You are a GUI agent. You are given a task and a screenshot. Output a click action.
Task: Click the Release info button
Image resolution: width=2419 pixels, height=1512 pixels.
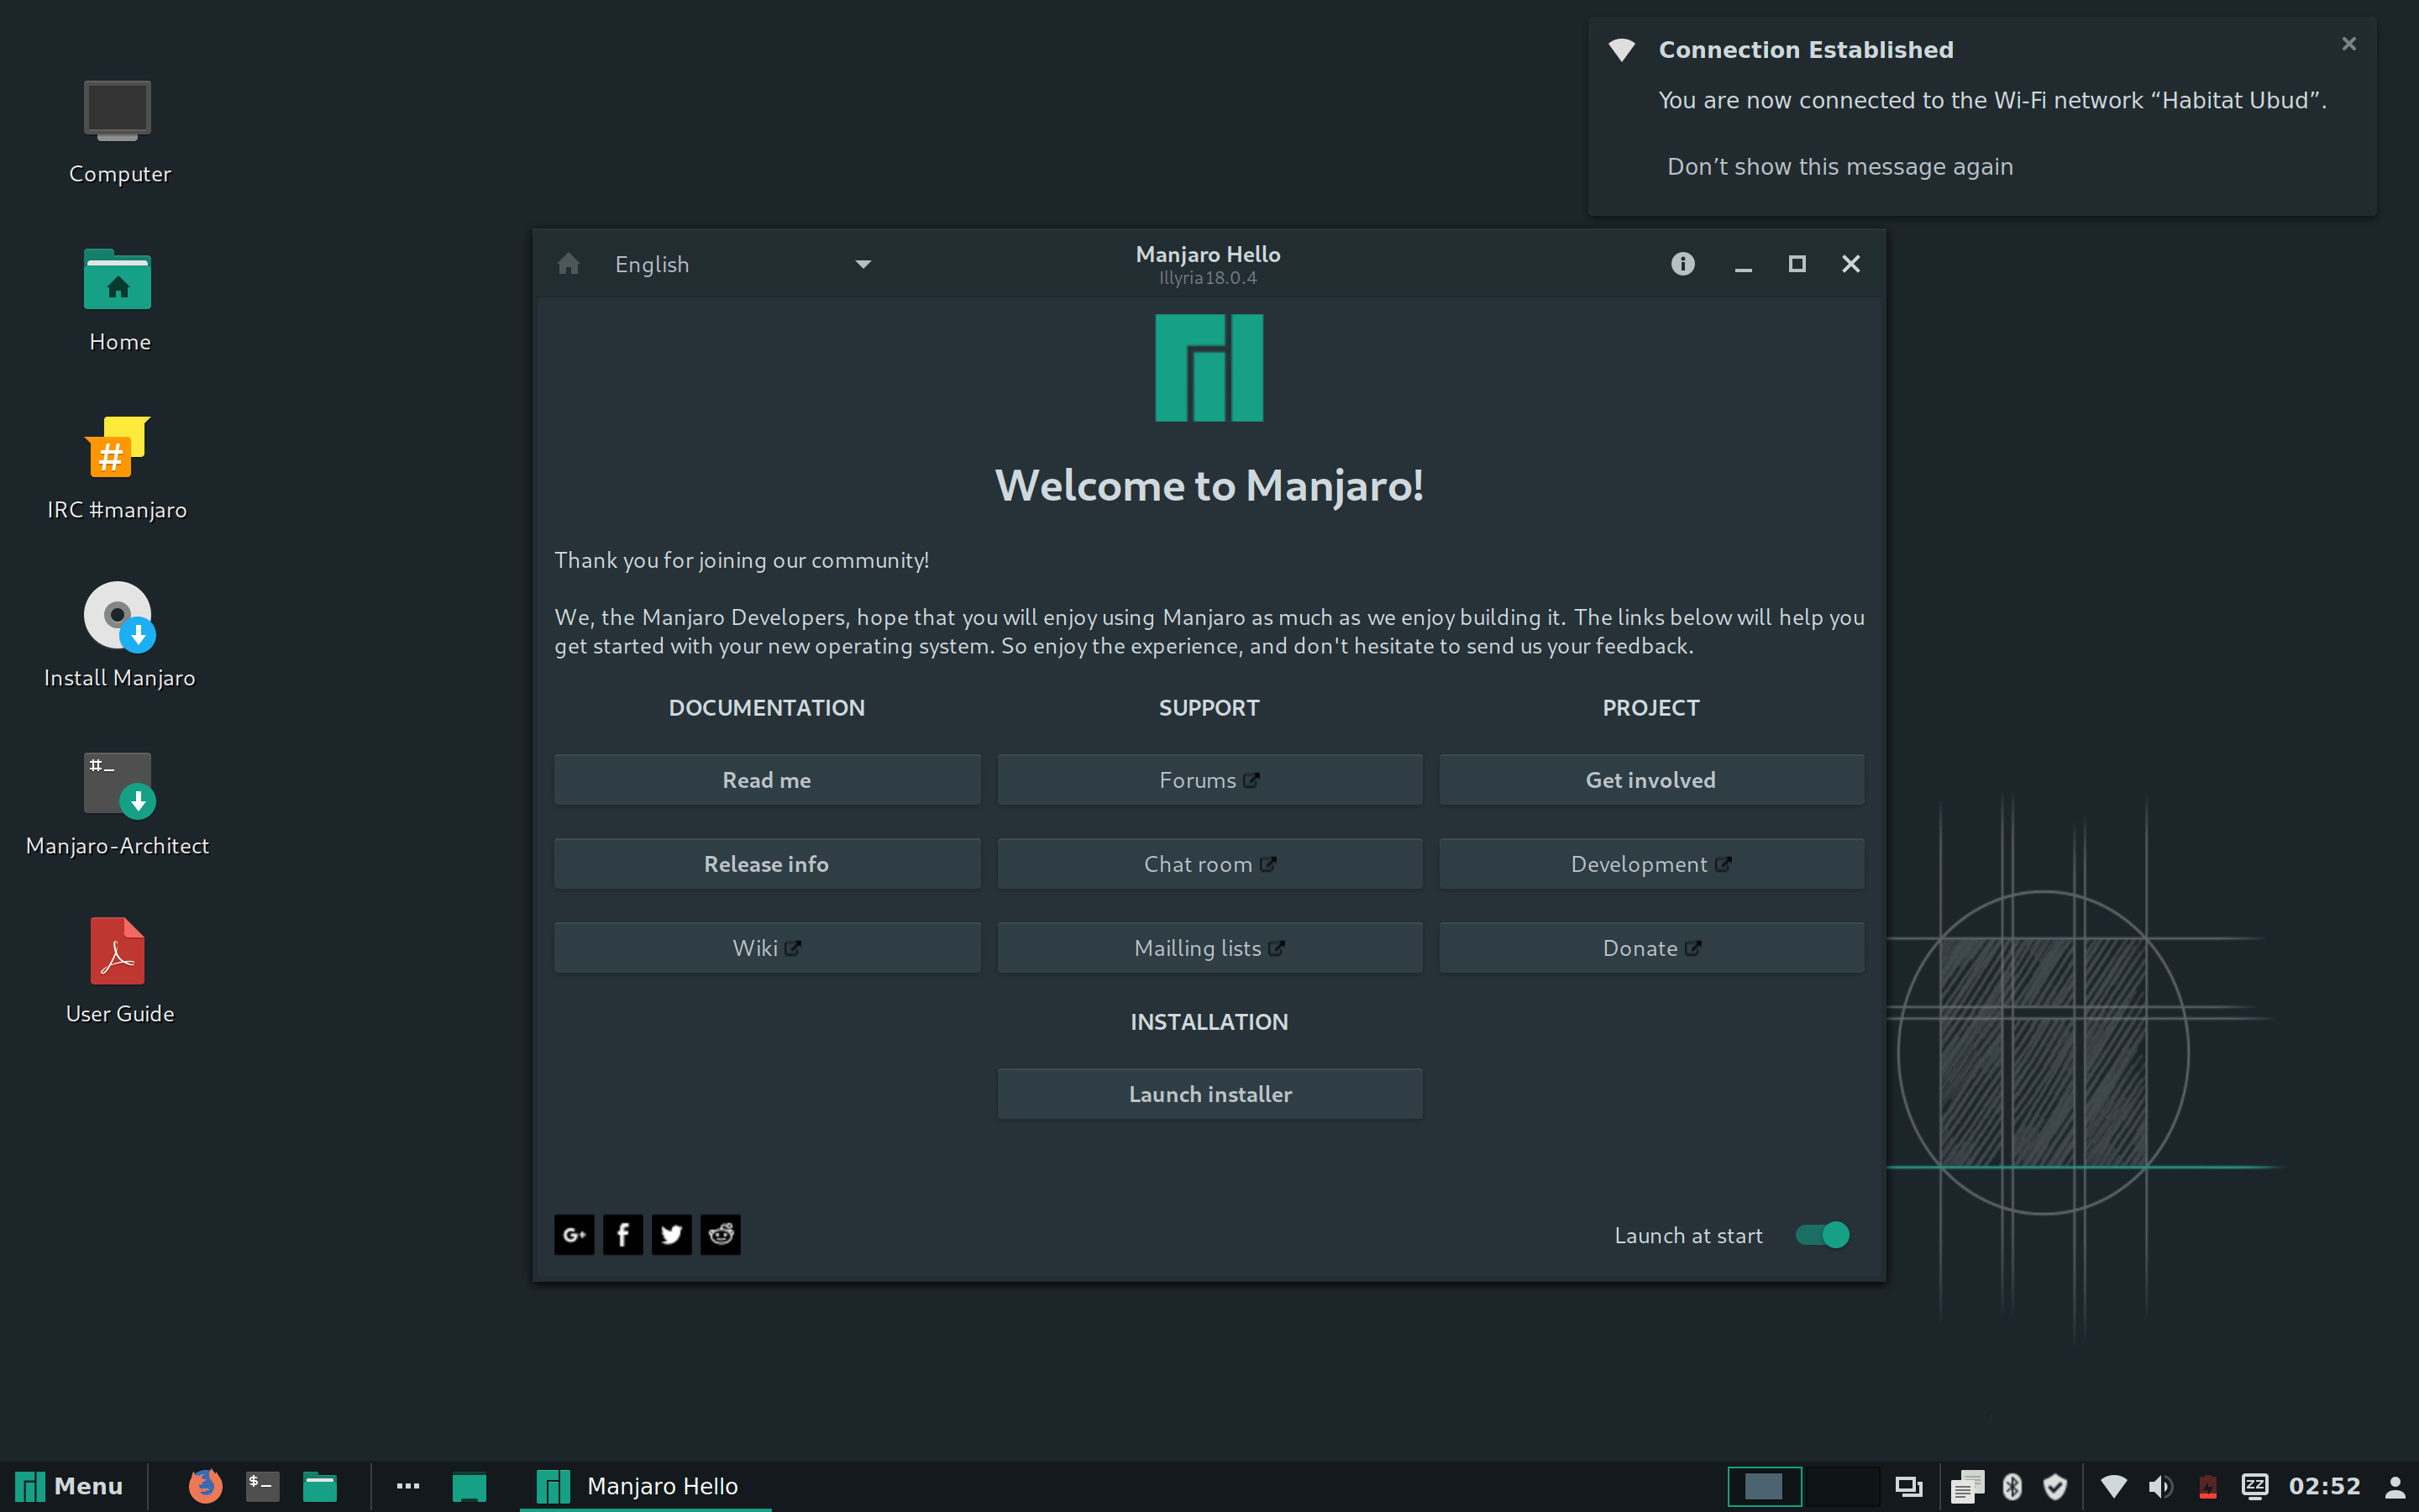click(x=767, y=864)
